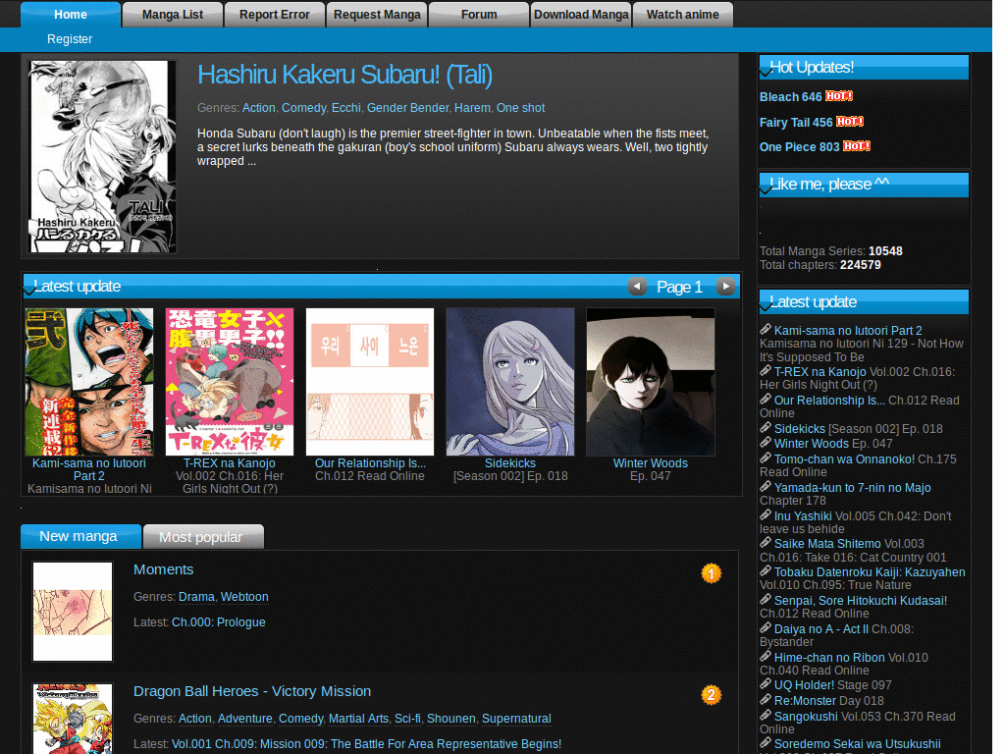The height and width of the screenshot is (754, 1005).
Task: Open T-REX na Kanojo in sidebar list
Action: (x=820, y=372)
